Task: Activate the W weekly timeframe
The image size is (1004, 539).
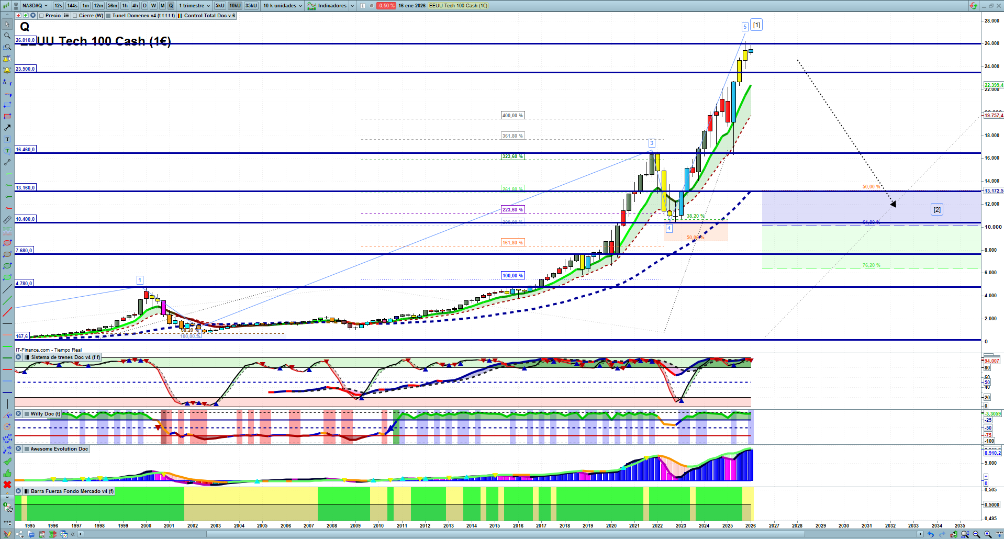Action: 153,6
